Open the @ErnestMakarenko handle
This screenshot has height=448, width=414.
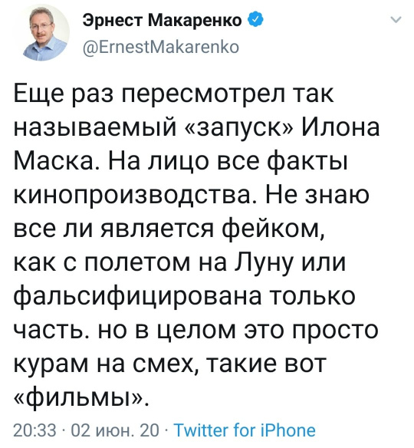161,47
